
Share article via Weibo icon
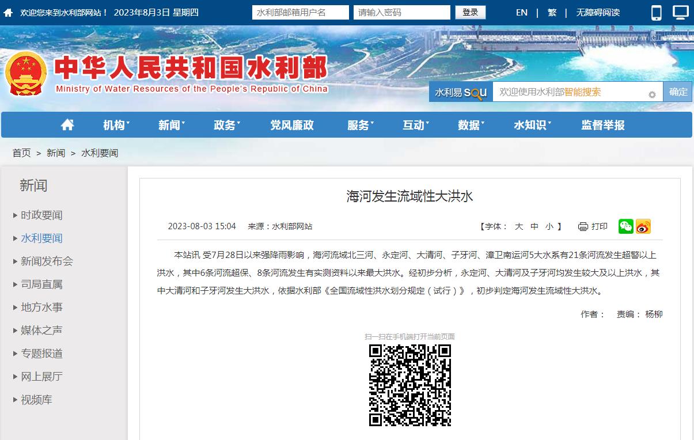click(x=643, y=226)
